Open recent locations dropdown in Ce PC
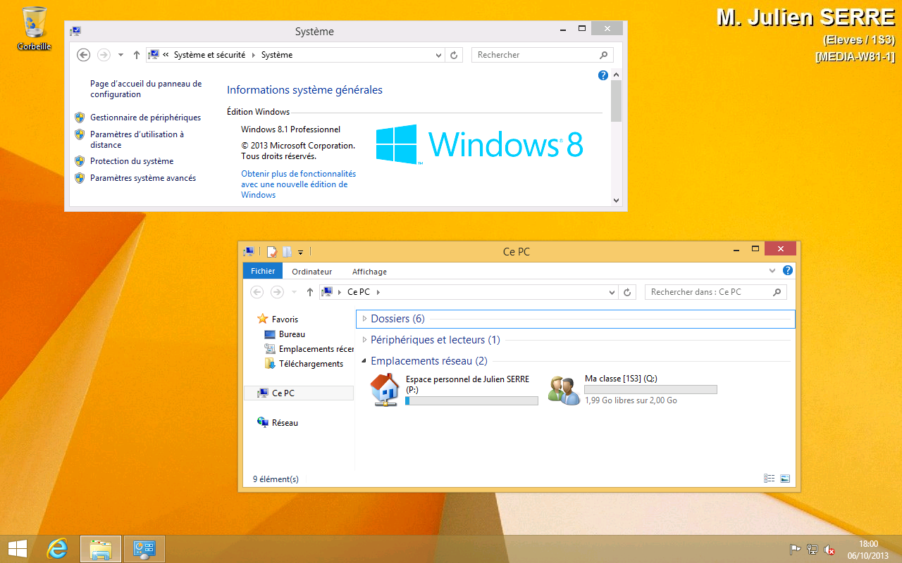 (x=294, y=292)
